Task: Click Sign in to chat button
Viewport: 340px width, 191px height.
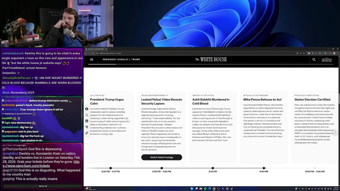Action: (43, 186)
